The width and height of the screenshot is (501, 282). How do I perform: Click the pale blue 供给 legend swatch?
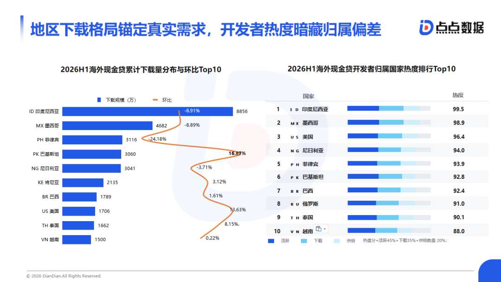(x=337, y=241)
